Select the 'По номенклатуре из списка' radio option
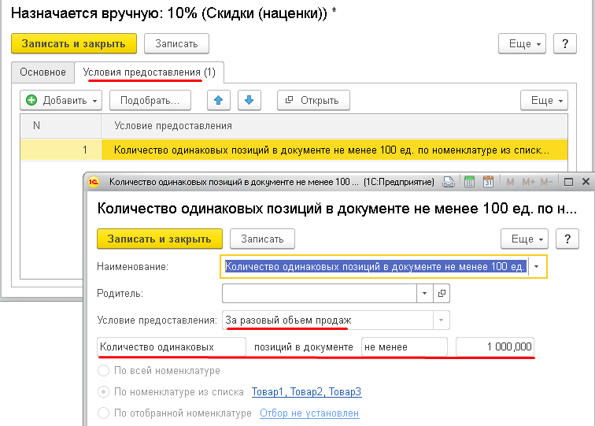595x426 pixels. [x=102, y=392]
